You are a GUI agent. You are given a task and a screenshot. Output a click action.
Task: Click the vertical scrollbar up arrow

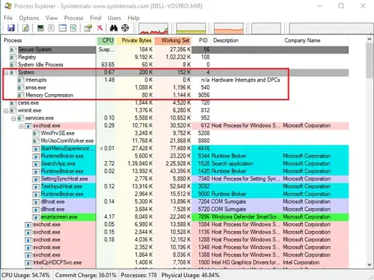point(369,39)
